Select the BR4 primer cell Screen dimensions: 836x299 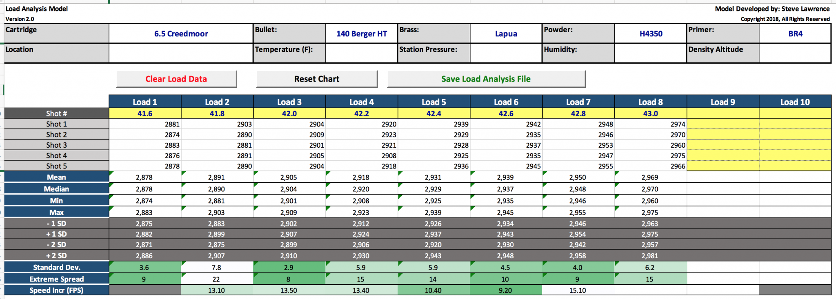795,33
